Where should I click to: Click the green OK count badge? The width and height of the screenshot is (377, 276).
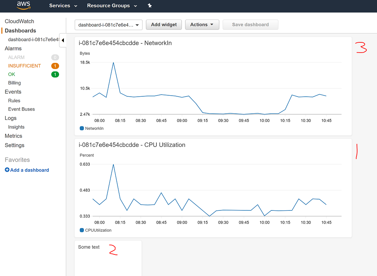pos(55,74)
